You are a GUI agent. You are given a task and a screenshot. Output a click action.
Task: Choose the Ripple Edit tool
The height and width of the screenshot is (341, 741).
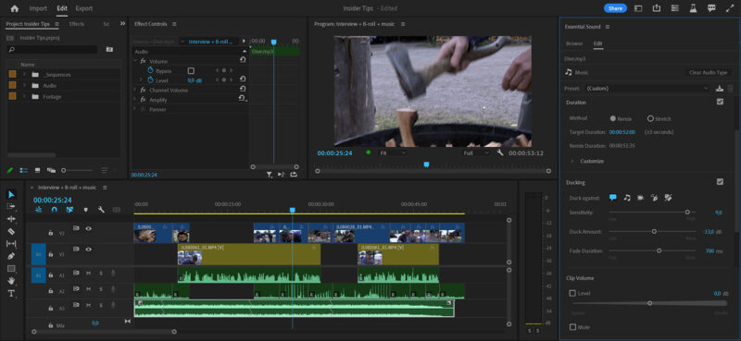11,219
